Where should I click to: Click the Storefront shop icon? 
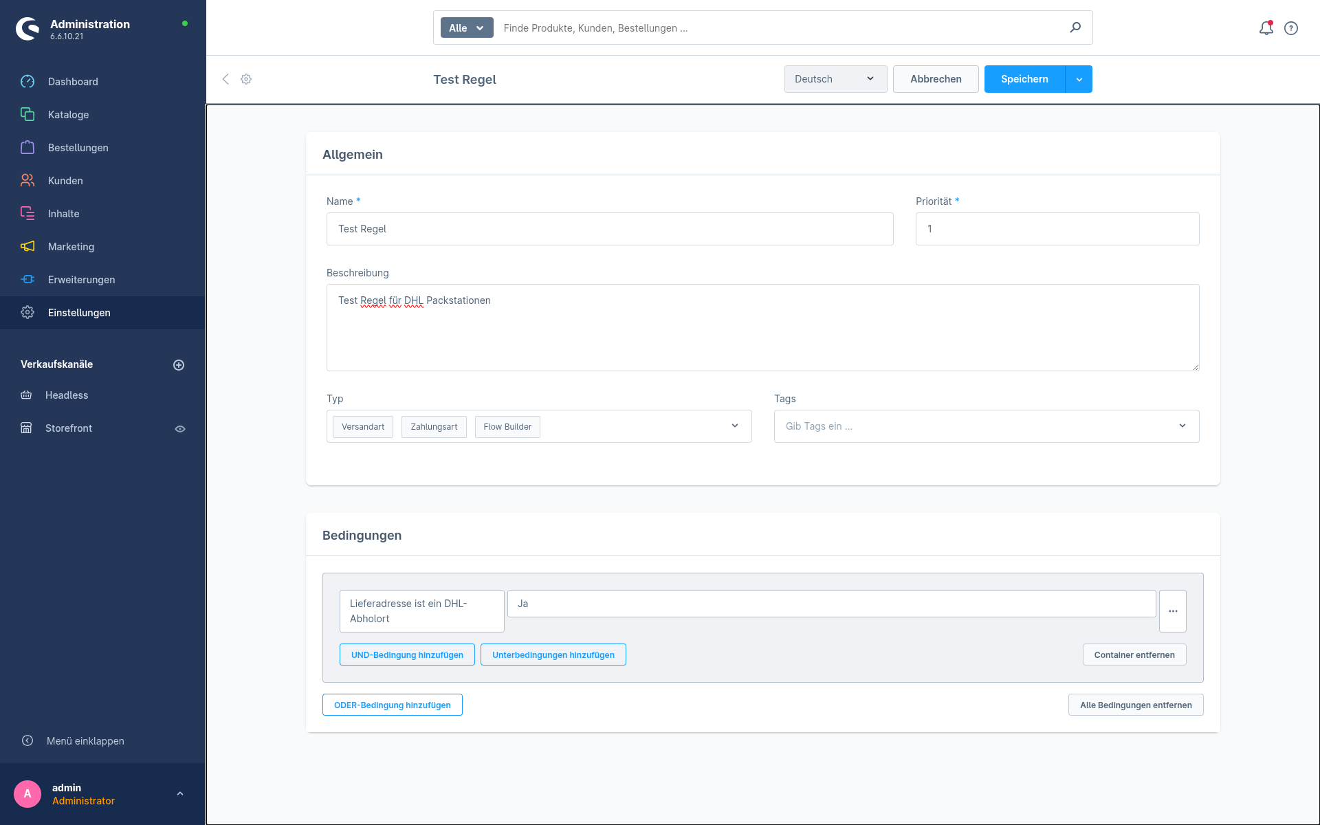[26, 428]
